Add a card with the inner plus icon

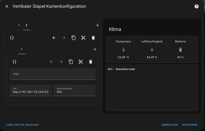point(95,49)
